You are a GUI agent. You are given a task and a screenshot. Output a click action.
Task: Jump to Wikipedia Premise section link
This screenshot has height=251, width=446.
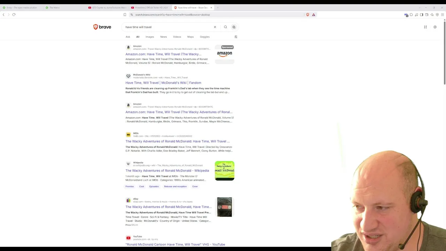pyautogui.click(x=130, y=187)
